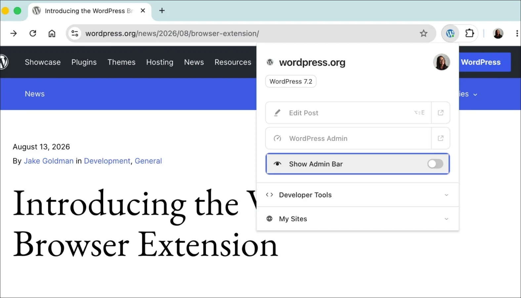Open the browser Extensions puzzle icon
The image size is (521, 298).
tap(469, 33)
